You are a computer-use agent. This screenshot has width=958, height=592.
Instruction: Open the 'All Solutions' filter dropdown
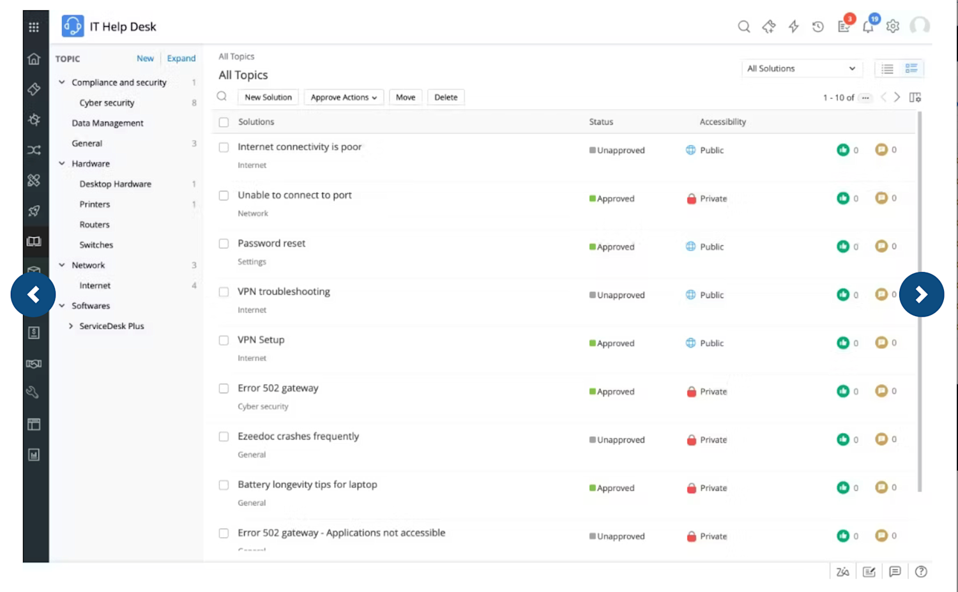(x=802, y=68)
